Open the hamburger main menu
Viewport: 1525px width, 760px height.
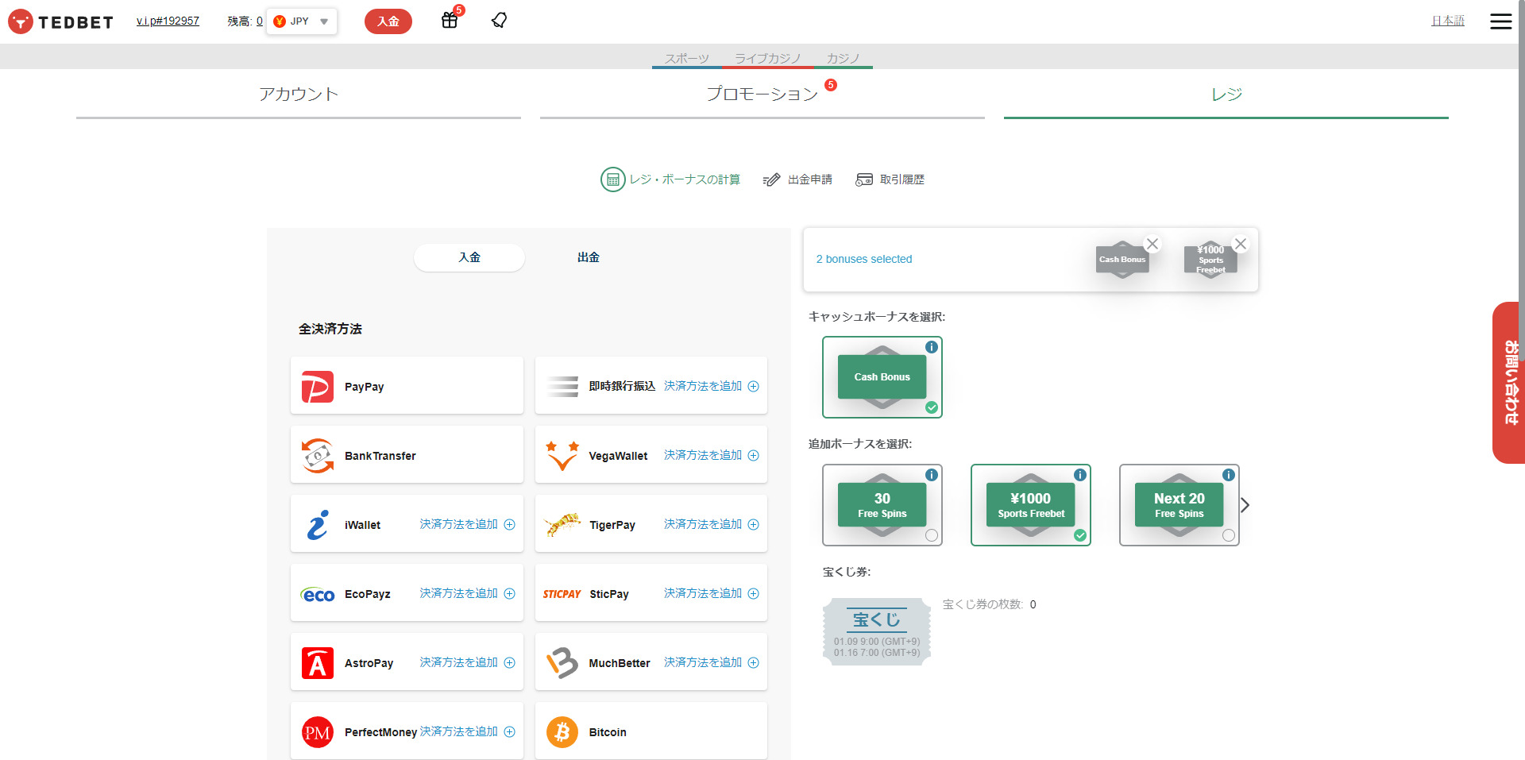coord(1500,21)
